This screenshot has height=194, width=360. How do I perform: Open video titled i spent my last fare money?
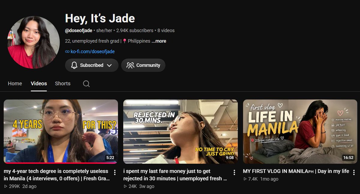click(175, 175)
